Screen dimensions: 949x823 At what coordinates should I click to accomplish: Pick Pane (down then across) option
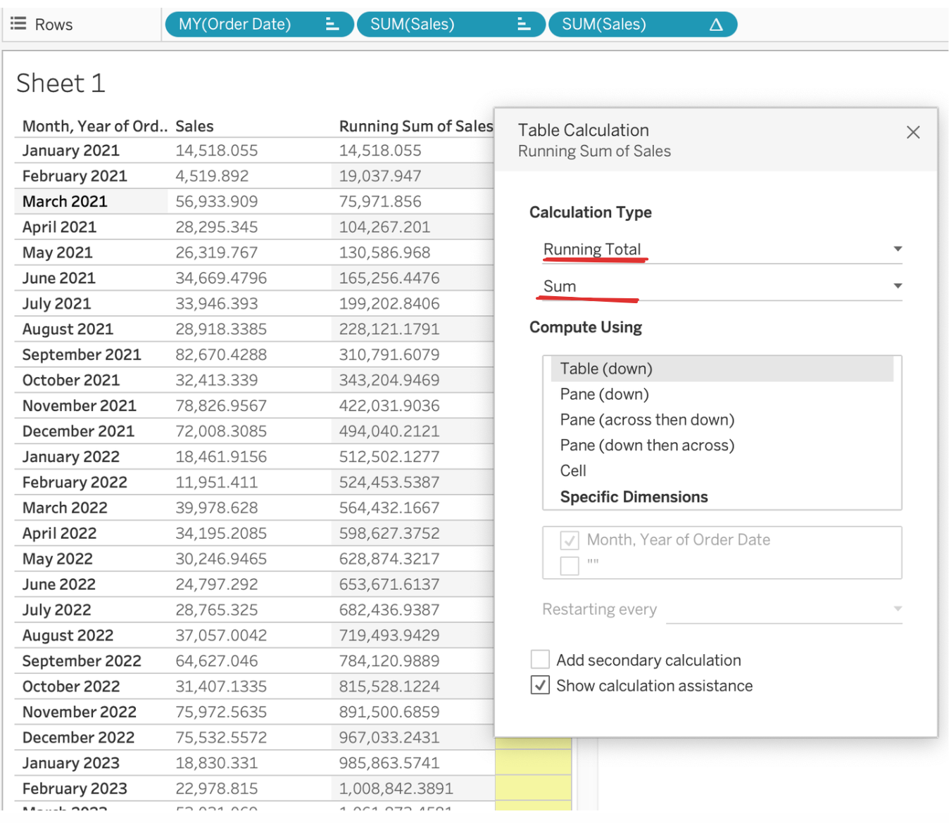pos(647,445)
